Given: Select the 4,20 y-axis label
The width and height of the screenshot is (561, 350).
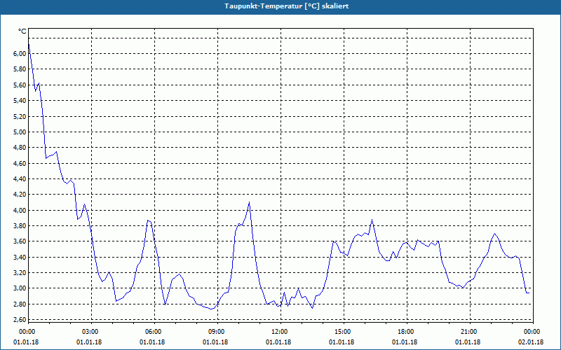Looking at the screenshot, I should 20,195.
